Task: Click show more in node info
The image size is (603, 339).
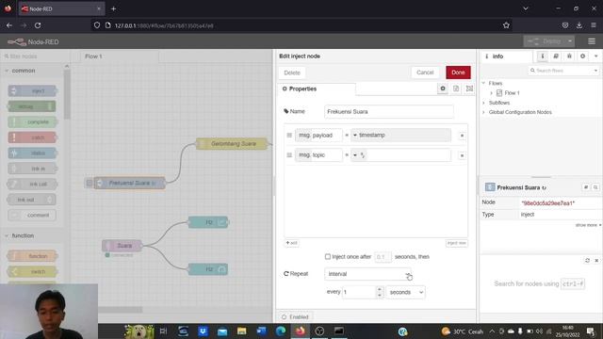Action: pyautogui.click(x=588, y=225)
